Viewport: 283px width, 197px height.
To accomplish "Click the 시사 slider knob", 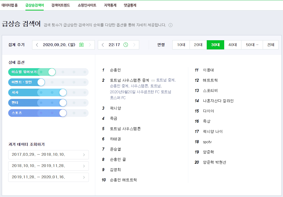I will pos(63,92).
